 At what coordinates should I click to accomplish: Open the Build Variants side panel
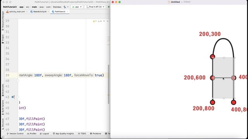(x=3, y=107)
